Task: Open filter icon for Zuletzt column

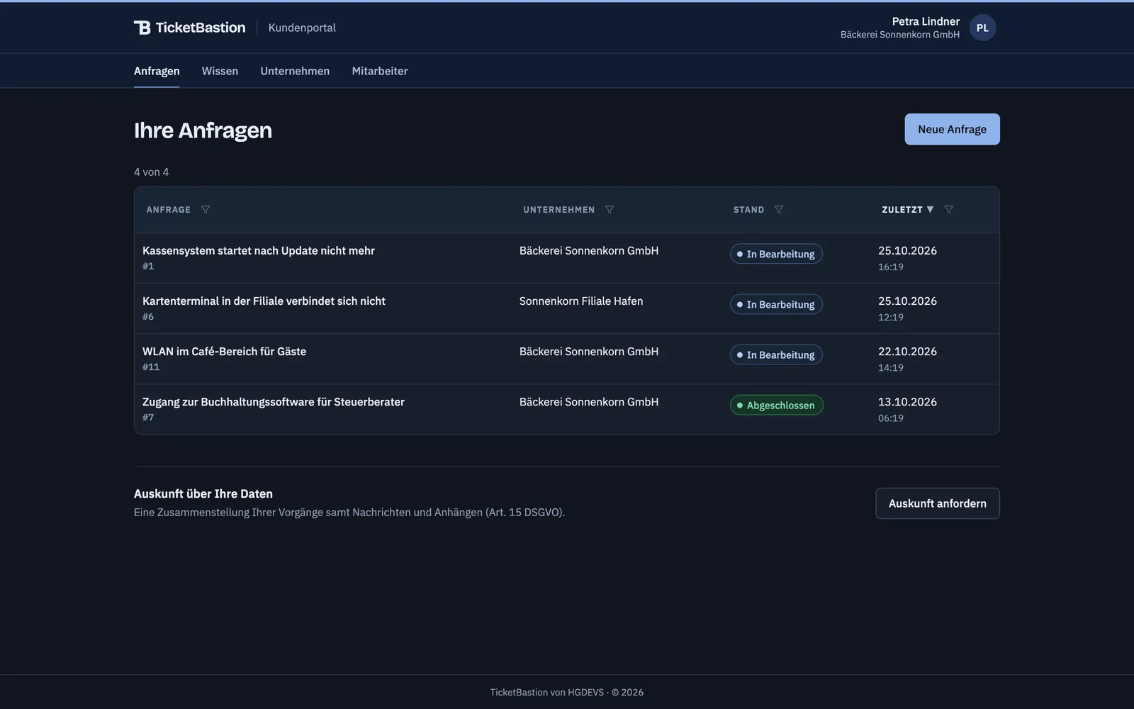Action: click(949, 209)
